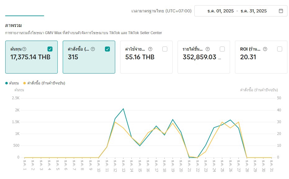Viewport: 289px width, 179px height.
Task: Uncheck the ต้นทุน metric checkbox
Action: [x=50, y=49]
